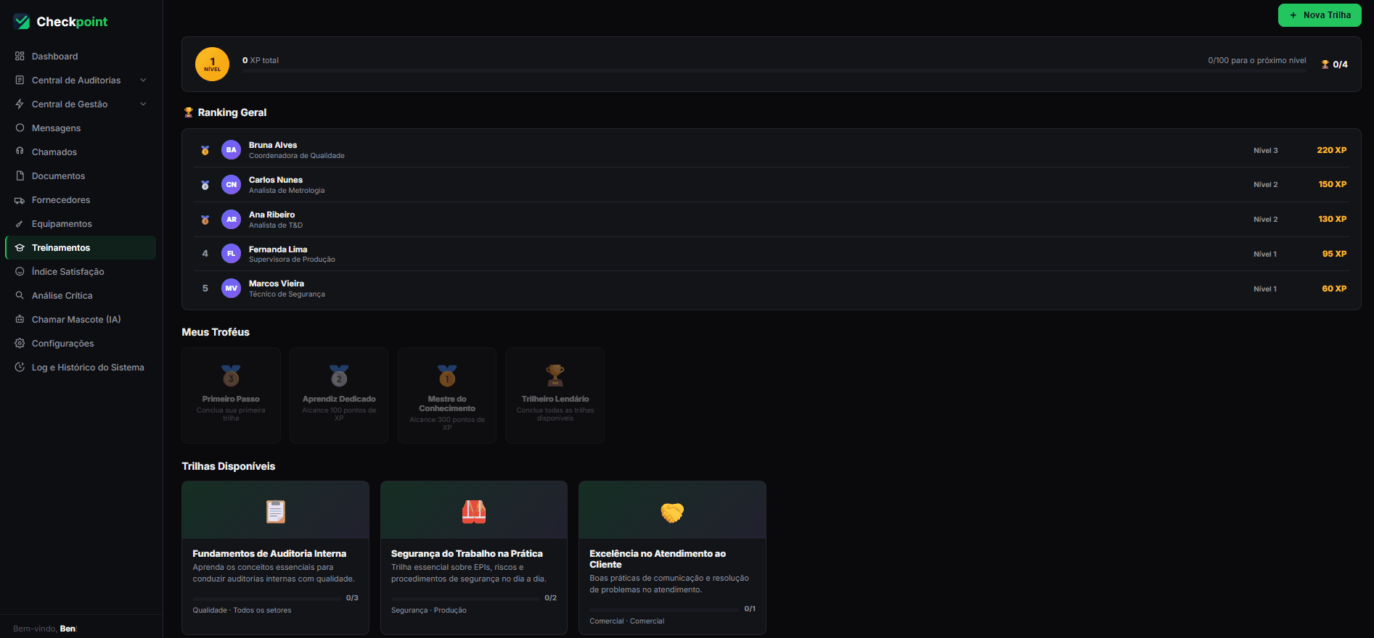The image size is (1374, 638).
Task: Open Central de Gestão menu item
Action: 81,104
